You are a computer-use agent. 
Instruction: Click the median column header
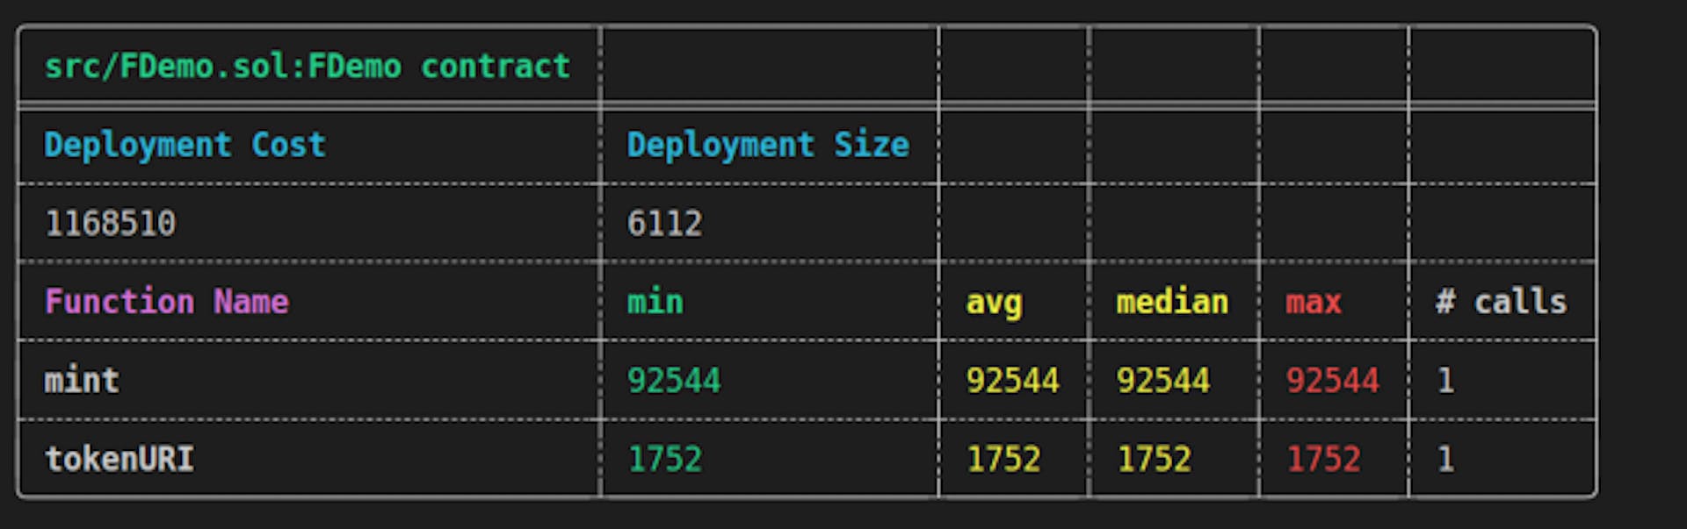coord(1171,302)
